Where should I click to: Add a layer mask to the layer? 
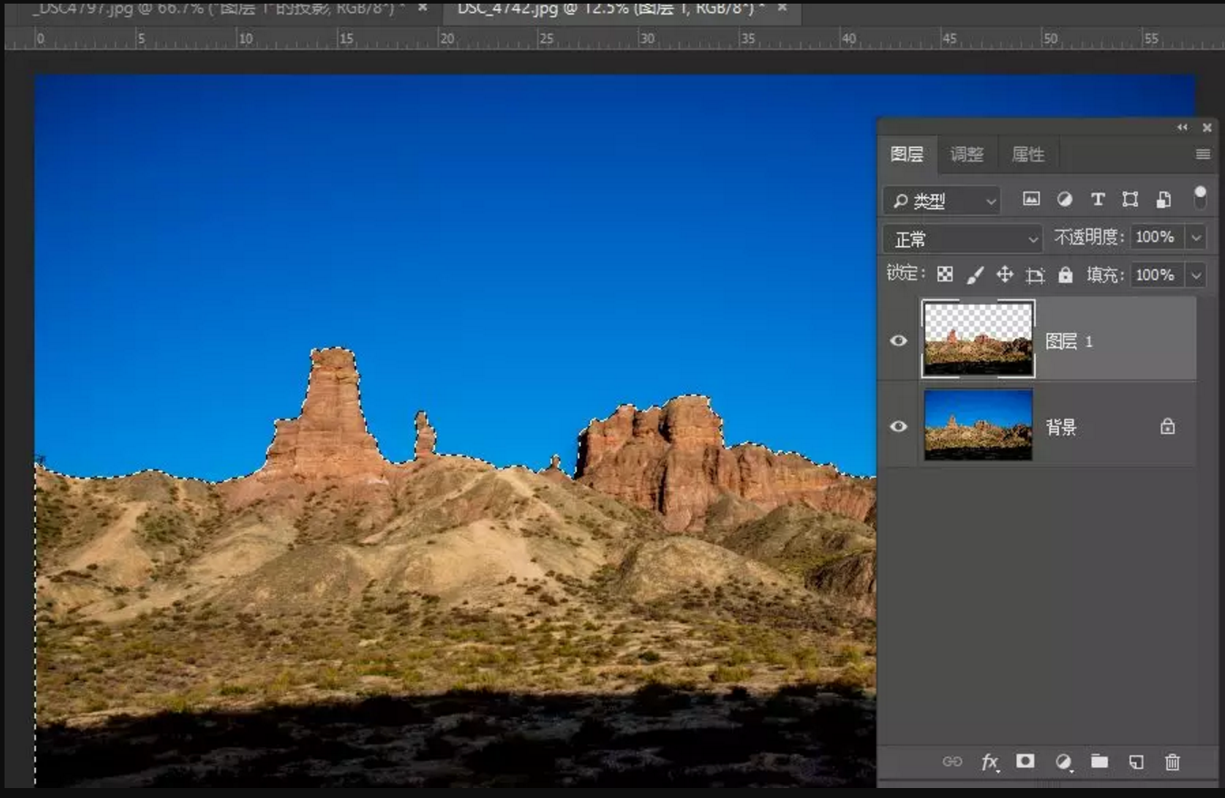point(1025,762)
